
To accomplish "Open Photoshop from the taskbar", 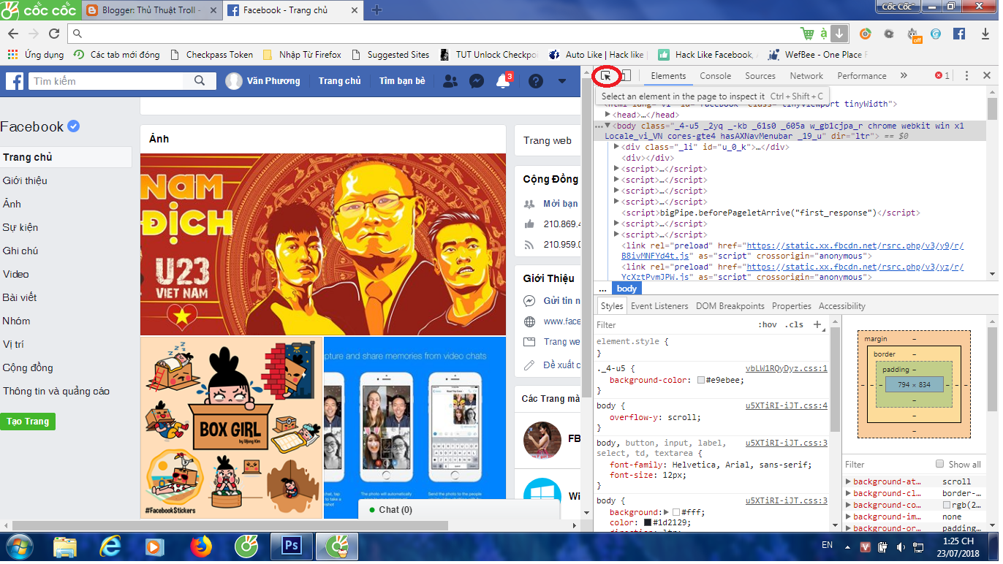I will pos(292,546).
